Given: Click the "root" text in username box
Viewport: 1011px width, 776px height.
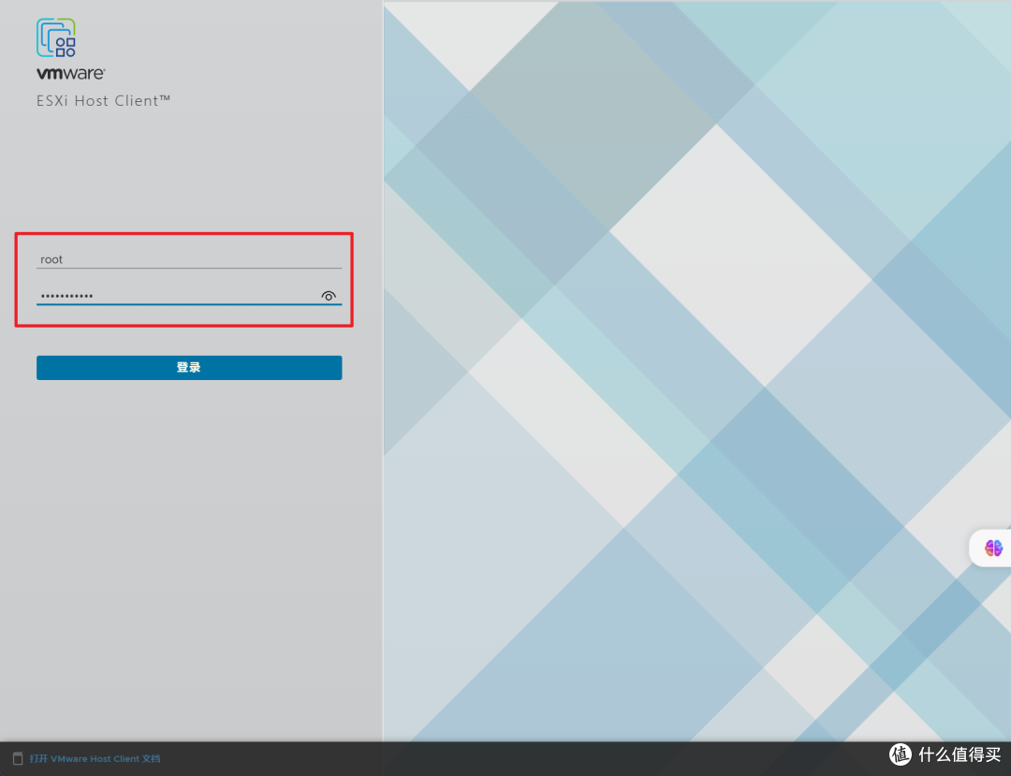Looking at the screenshot, I should click(51, 259).
